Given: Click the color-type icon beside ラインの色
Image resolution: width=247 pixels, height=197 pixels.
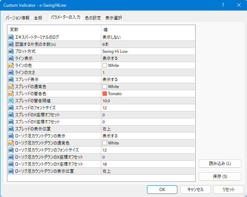Looking at the screenshot, I should (x=11, y=66).
